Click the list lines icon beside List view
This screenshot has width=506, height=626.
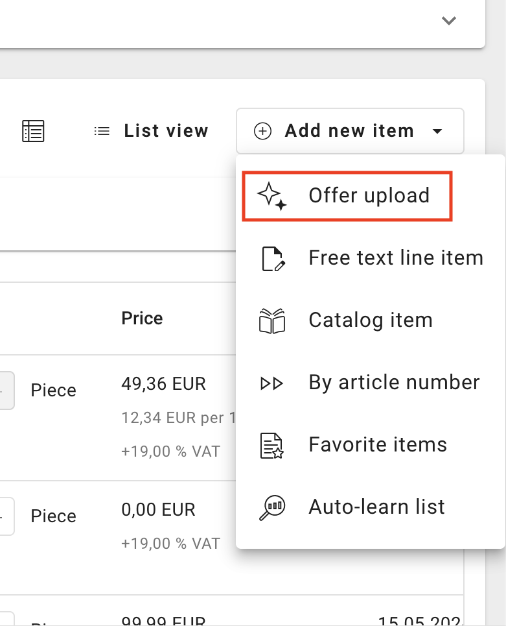[102, 131]
